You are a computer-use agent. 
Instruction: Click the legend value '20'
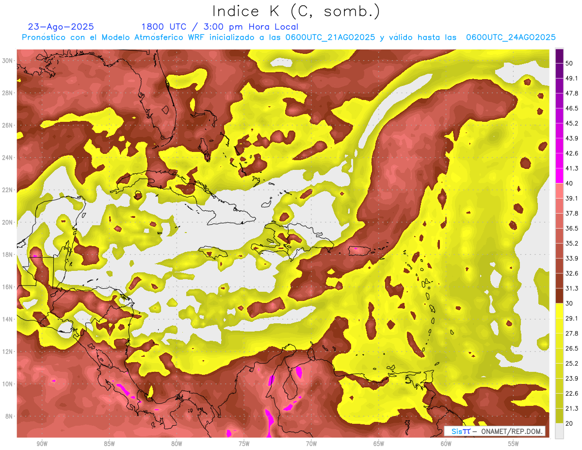coord(570,423)
